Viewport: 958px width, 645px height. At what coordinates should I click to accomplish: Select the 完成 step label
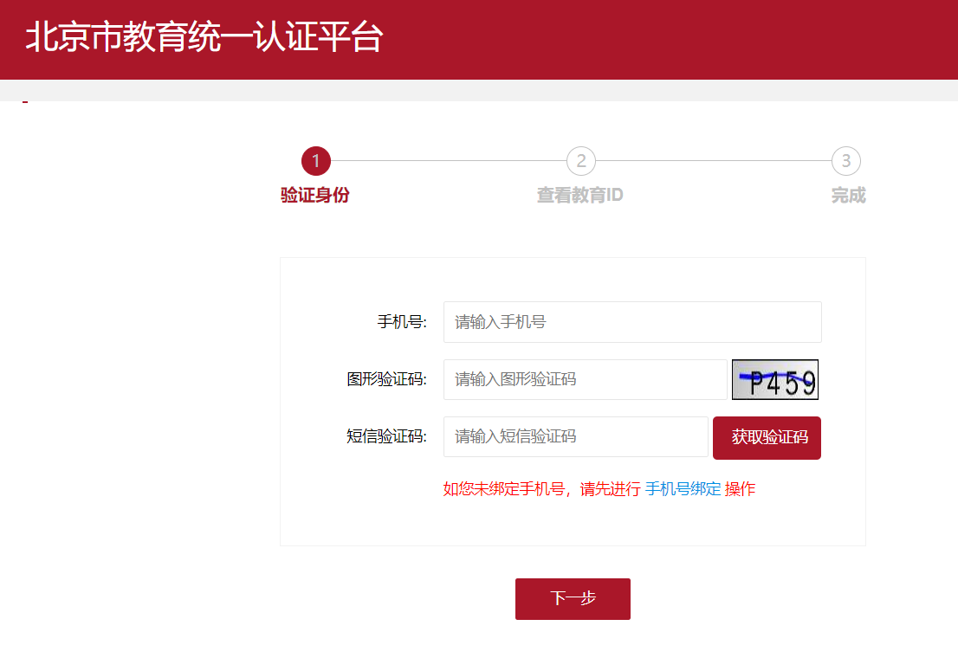848,196
